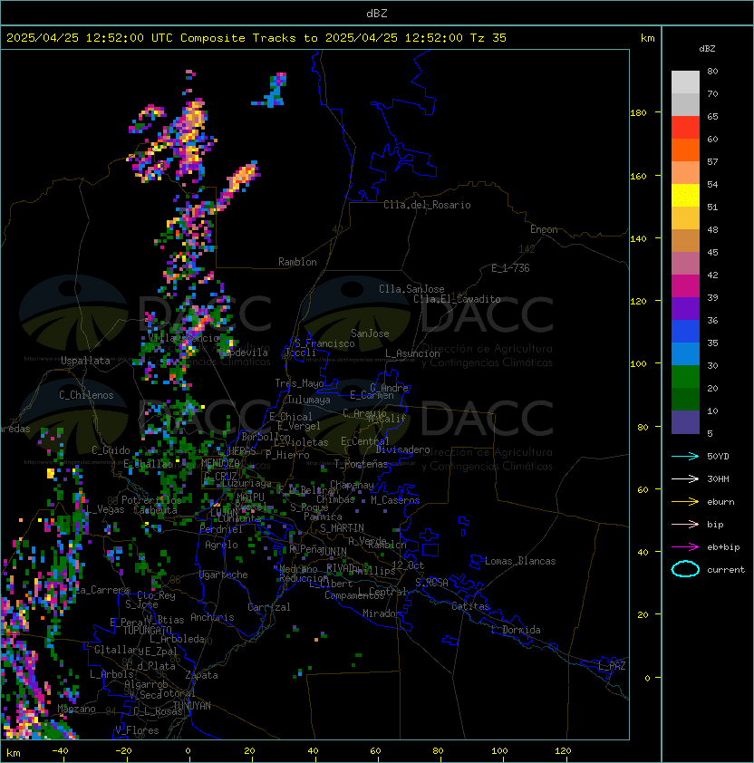
Task: Click the Ugarteche label
Action: (224, 575)
